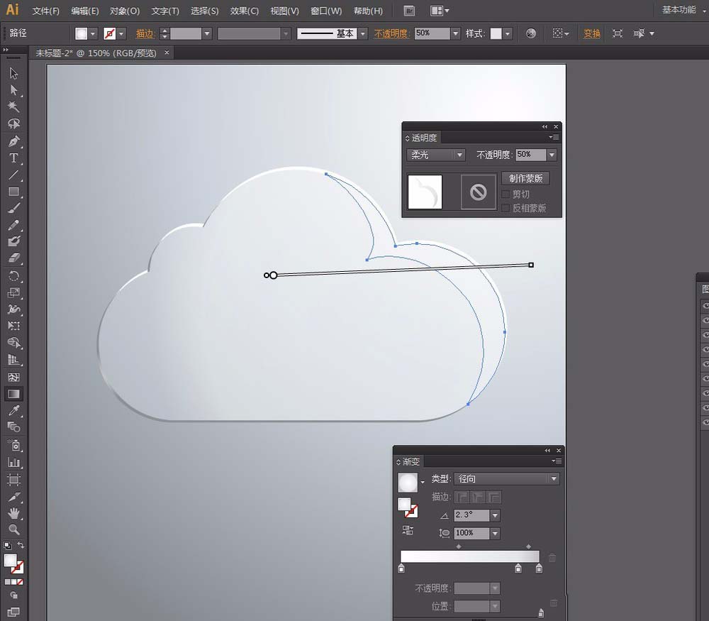Open the 文件(F) menu
The height and width of the screenshot is (621, 709).
[x=45, y=11]
